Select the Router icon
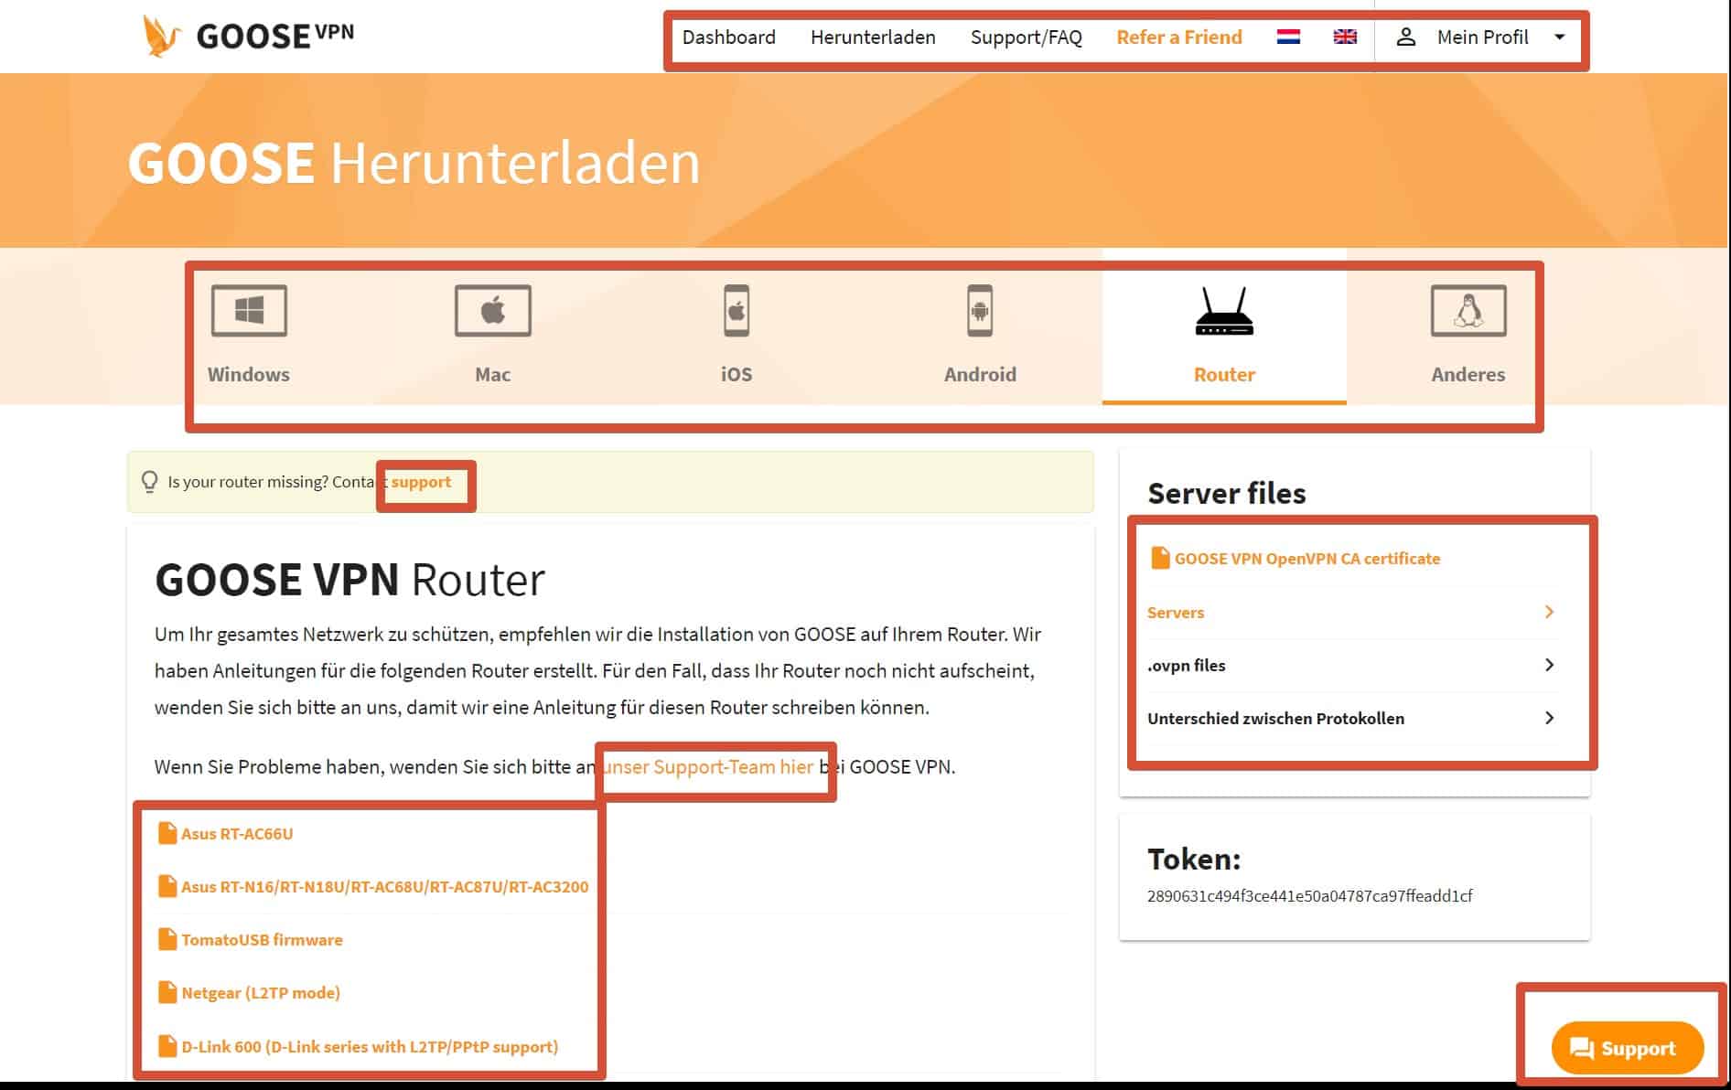Viewport: 1731px width, 1090px height. [1224, 311]
